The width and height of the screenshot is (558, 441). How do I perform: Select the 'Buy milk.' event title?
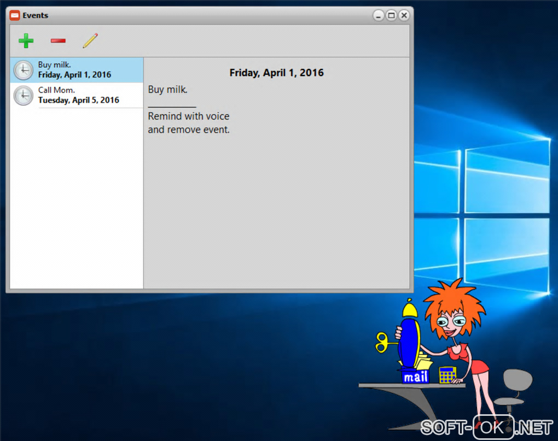[55, 64]
